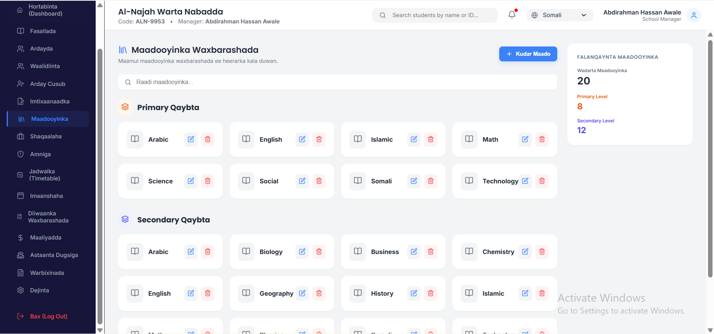The image size is (714, 334).
Task: Edit the Chemistry subject
Action: tap(525, 251)
